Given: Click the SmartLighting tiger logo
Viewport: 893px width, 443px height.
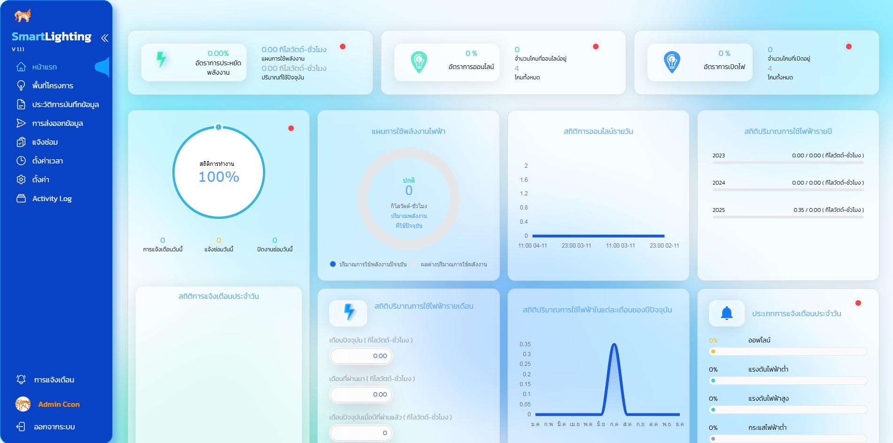Looking at the screenshot, I should (22, 16).
